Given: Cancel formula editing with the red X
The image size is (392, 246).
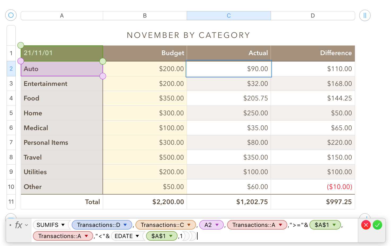Looking at the screenshot, I should click(x=366, y=225).
